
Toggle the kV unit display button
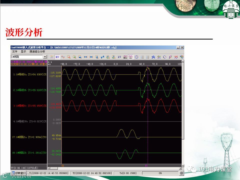click(x=119, y=57)
